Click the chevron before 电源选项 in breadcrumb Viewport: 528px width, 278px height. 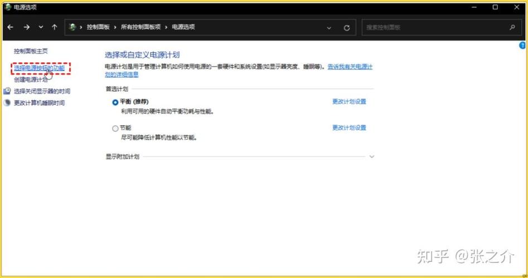point(166,27)
